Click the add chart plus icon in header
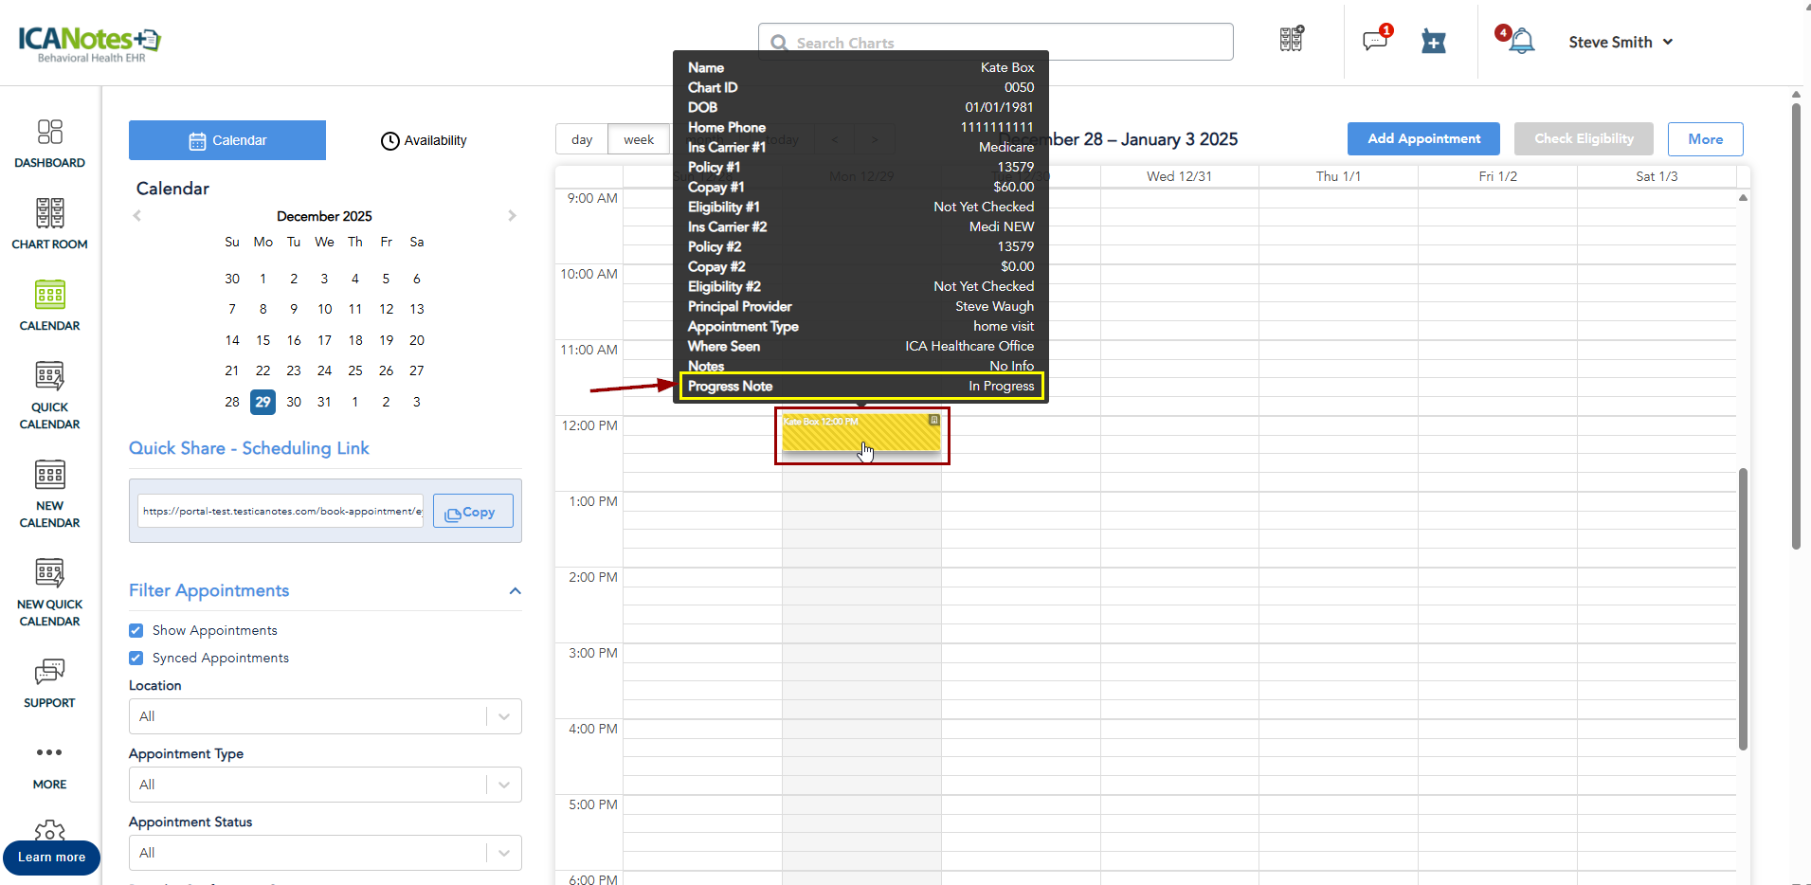The height and width of the screenshot is (885, 1811). point(1434,42)
